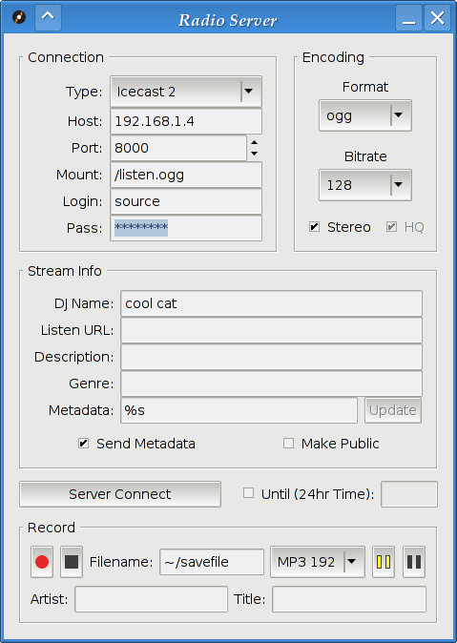The width and height of the screenshot is (457, 643).
Task: Open the Icecast 2 Type dropdown
Action: 186,92
